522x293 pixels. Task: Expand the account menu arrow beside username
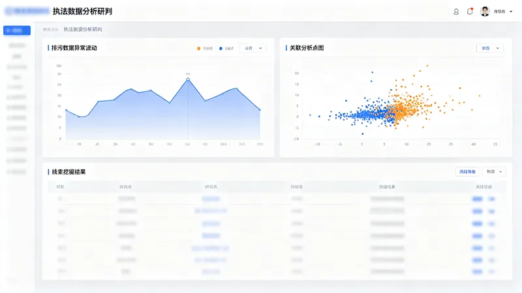coord(511,12)
